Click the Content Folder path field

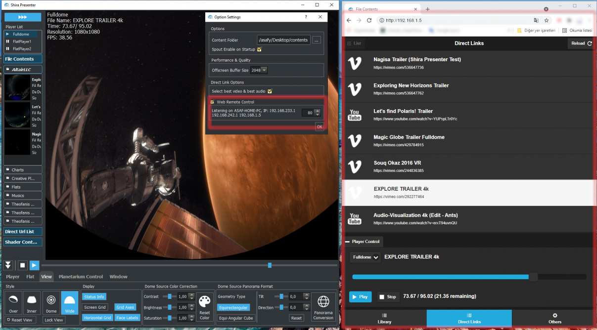click(x=283, y=40)
